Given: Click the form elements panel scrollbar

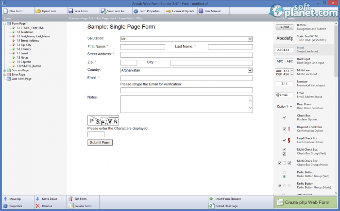Looking at the screenshot, I should 337,97.
